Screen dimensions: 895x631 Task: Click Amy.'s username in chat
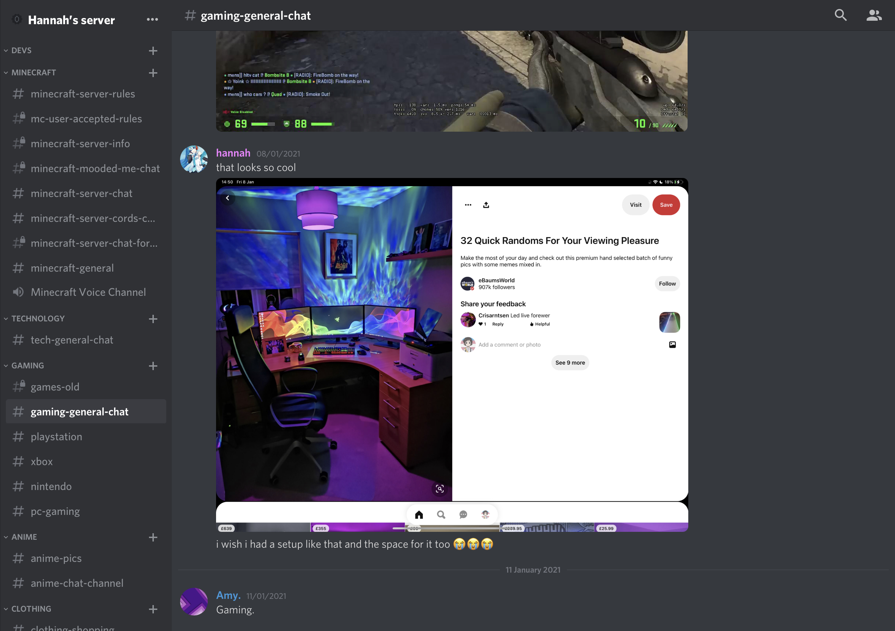[x=229, y=595]
